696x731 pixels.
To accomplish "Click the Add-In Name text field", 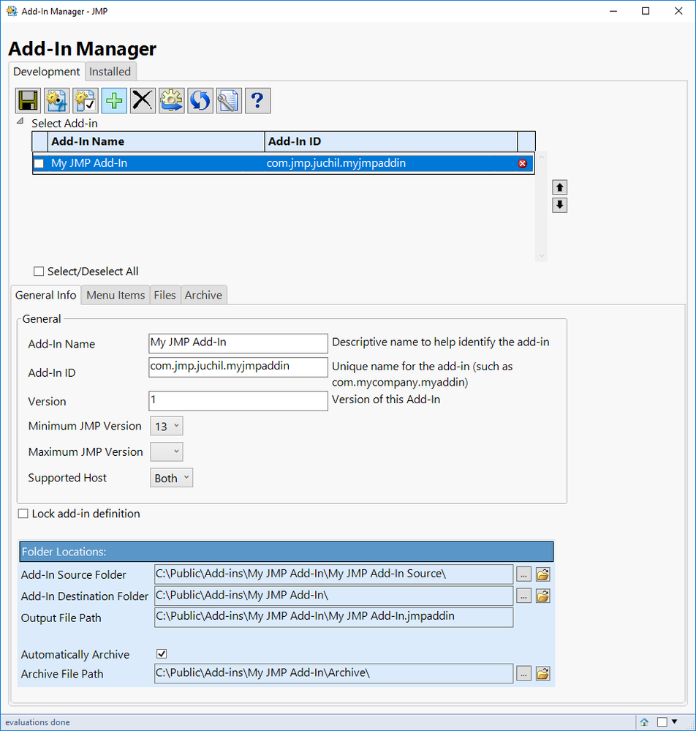I will tap(238, 343).
